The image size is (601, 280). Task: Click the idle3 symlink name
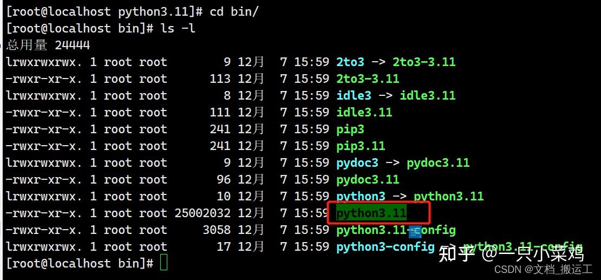[354, 95]
